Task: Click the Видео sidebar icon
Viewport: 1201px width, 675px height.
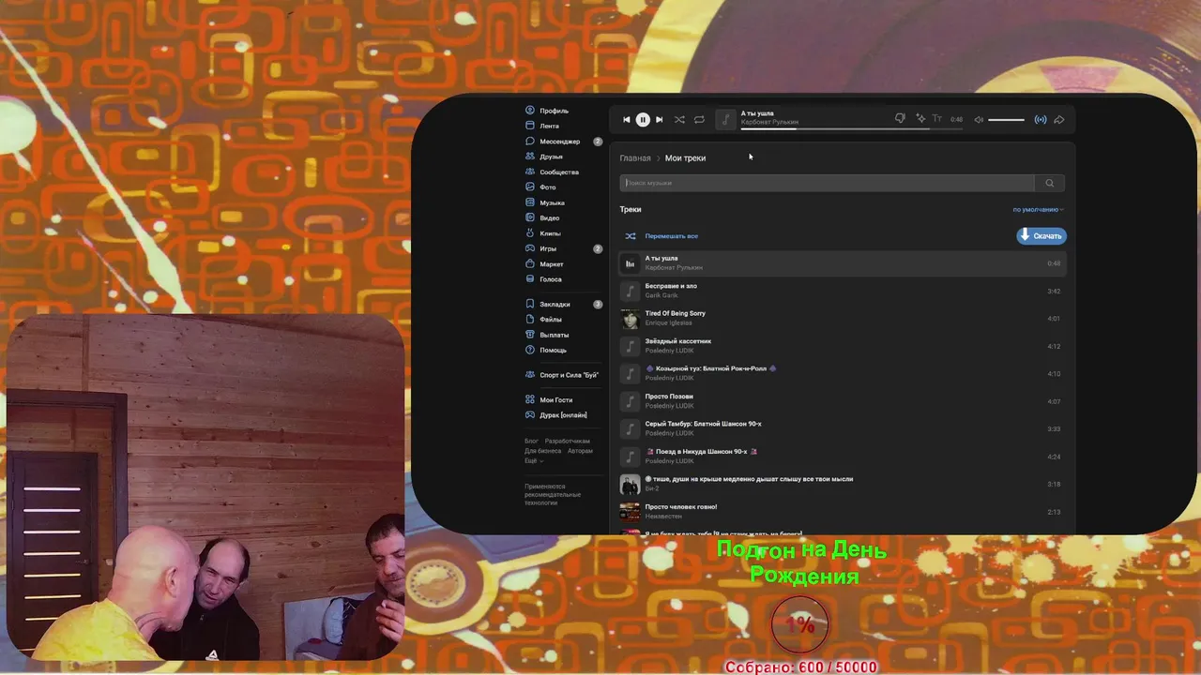Action: pos(530,217)
